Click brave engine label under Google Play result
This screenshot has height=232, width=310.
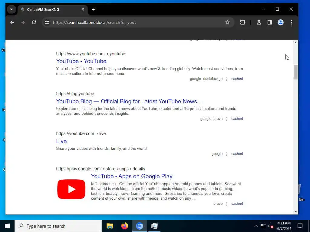[218, 203]
